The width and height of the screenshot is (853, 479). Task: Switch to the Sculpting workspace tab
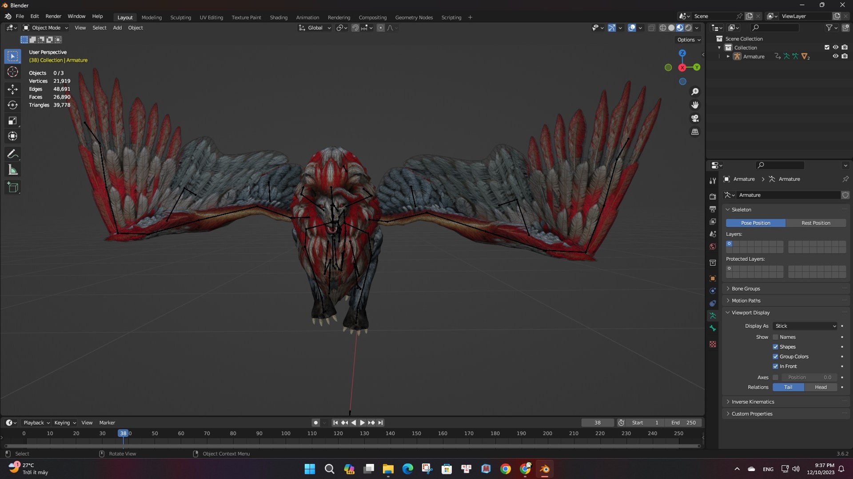click(180, 17)
